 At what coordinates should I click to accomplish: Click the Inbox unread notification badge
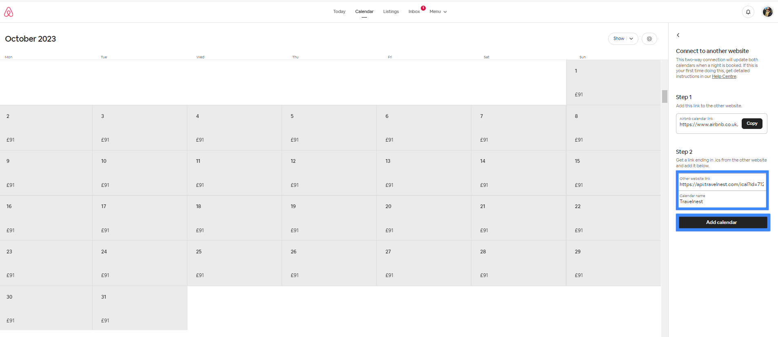pos(423,8)
